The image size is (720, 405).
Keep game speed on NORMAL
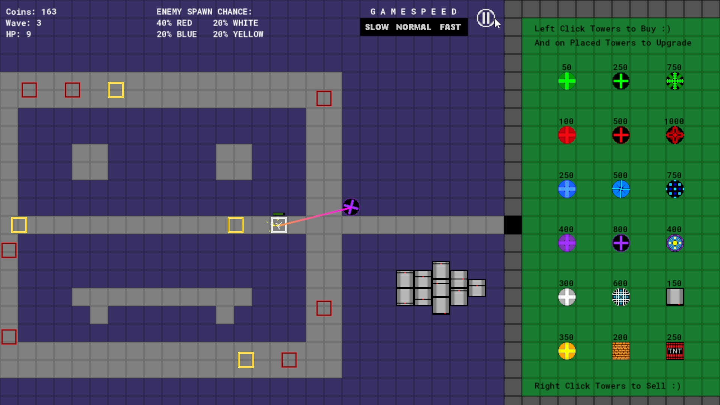pos(414,27)
